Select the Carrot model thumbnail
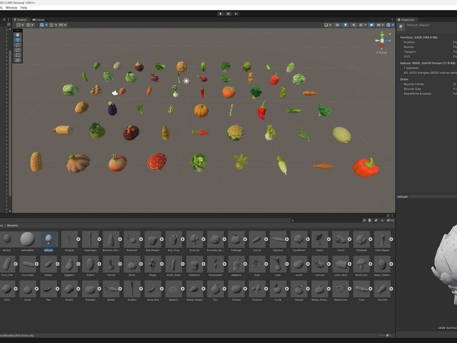 tap(257, 239)
